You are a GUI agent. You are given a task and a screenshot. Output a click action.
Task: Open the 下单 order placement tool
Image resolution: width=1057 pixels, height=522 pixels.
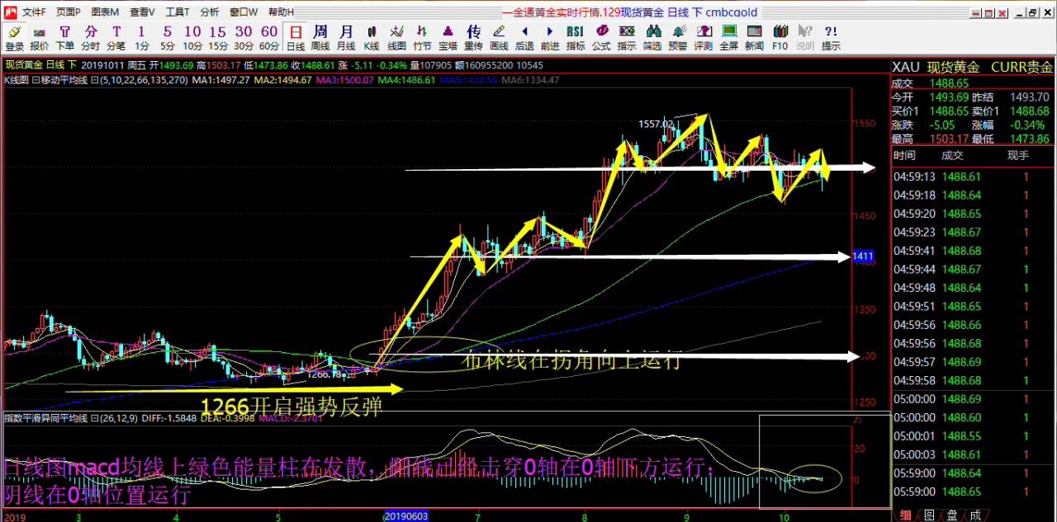pos(64,37)
